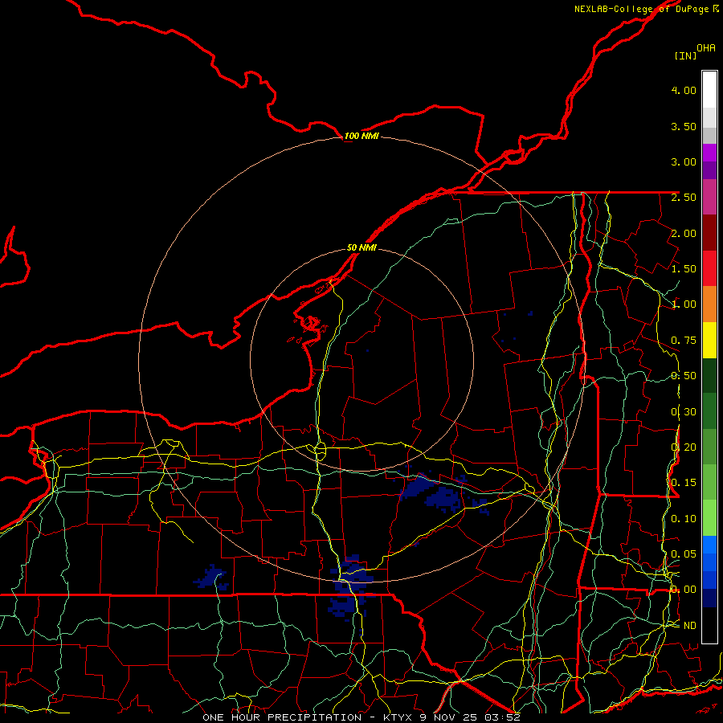Click the '0.50' legend value
Screen dimensions: 723x723
pyautogui.click(x=684, y=376)
